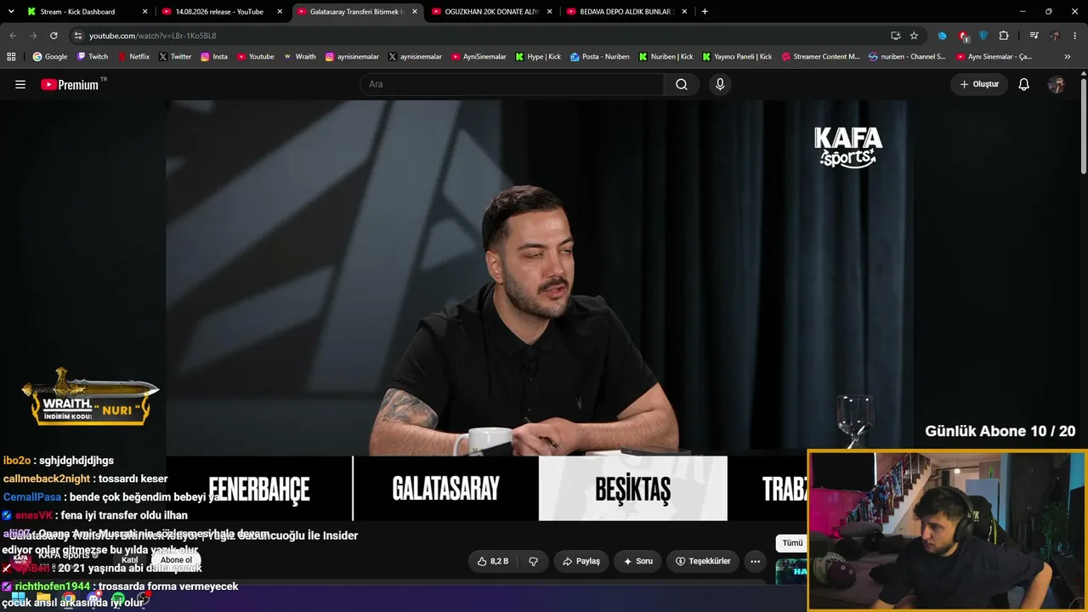The image size is (1088, 612).
Task: Select the Tümü filter chip
Action: click(x=792, y=543)
